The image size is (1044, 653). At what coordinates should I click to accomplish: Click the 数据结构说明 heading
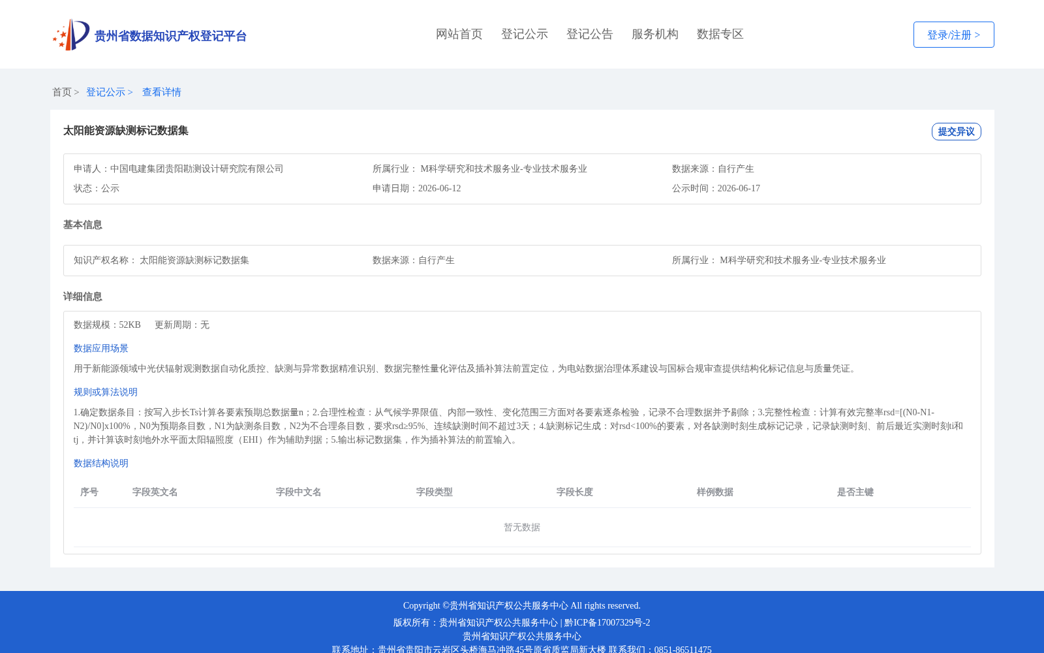click(101, 463)
